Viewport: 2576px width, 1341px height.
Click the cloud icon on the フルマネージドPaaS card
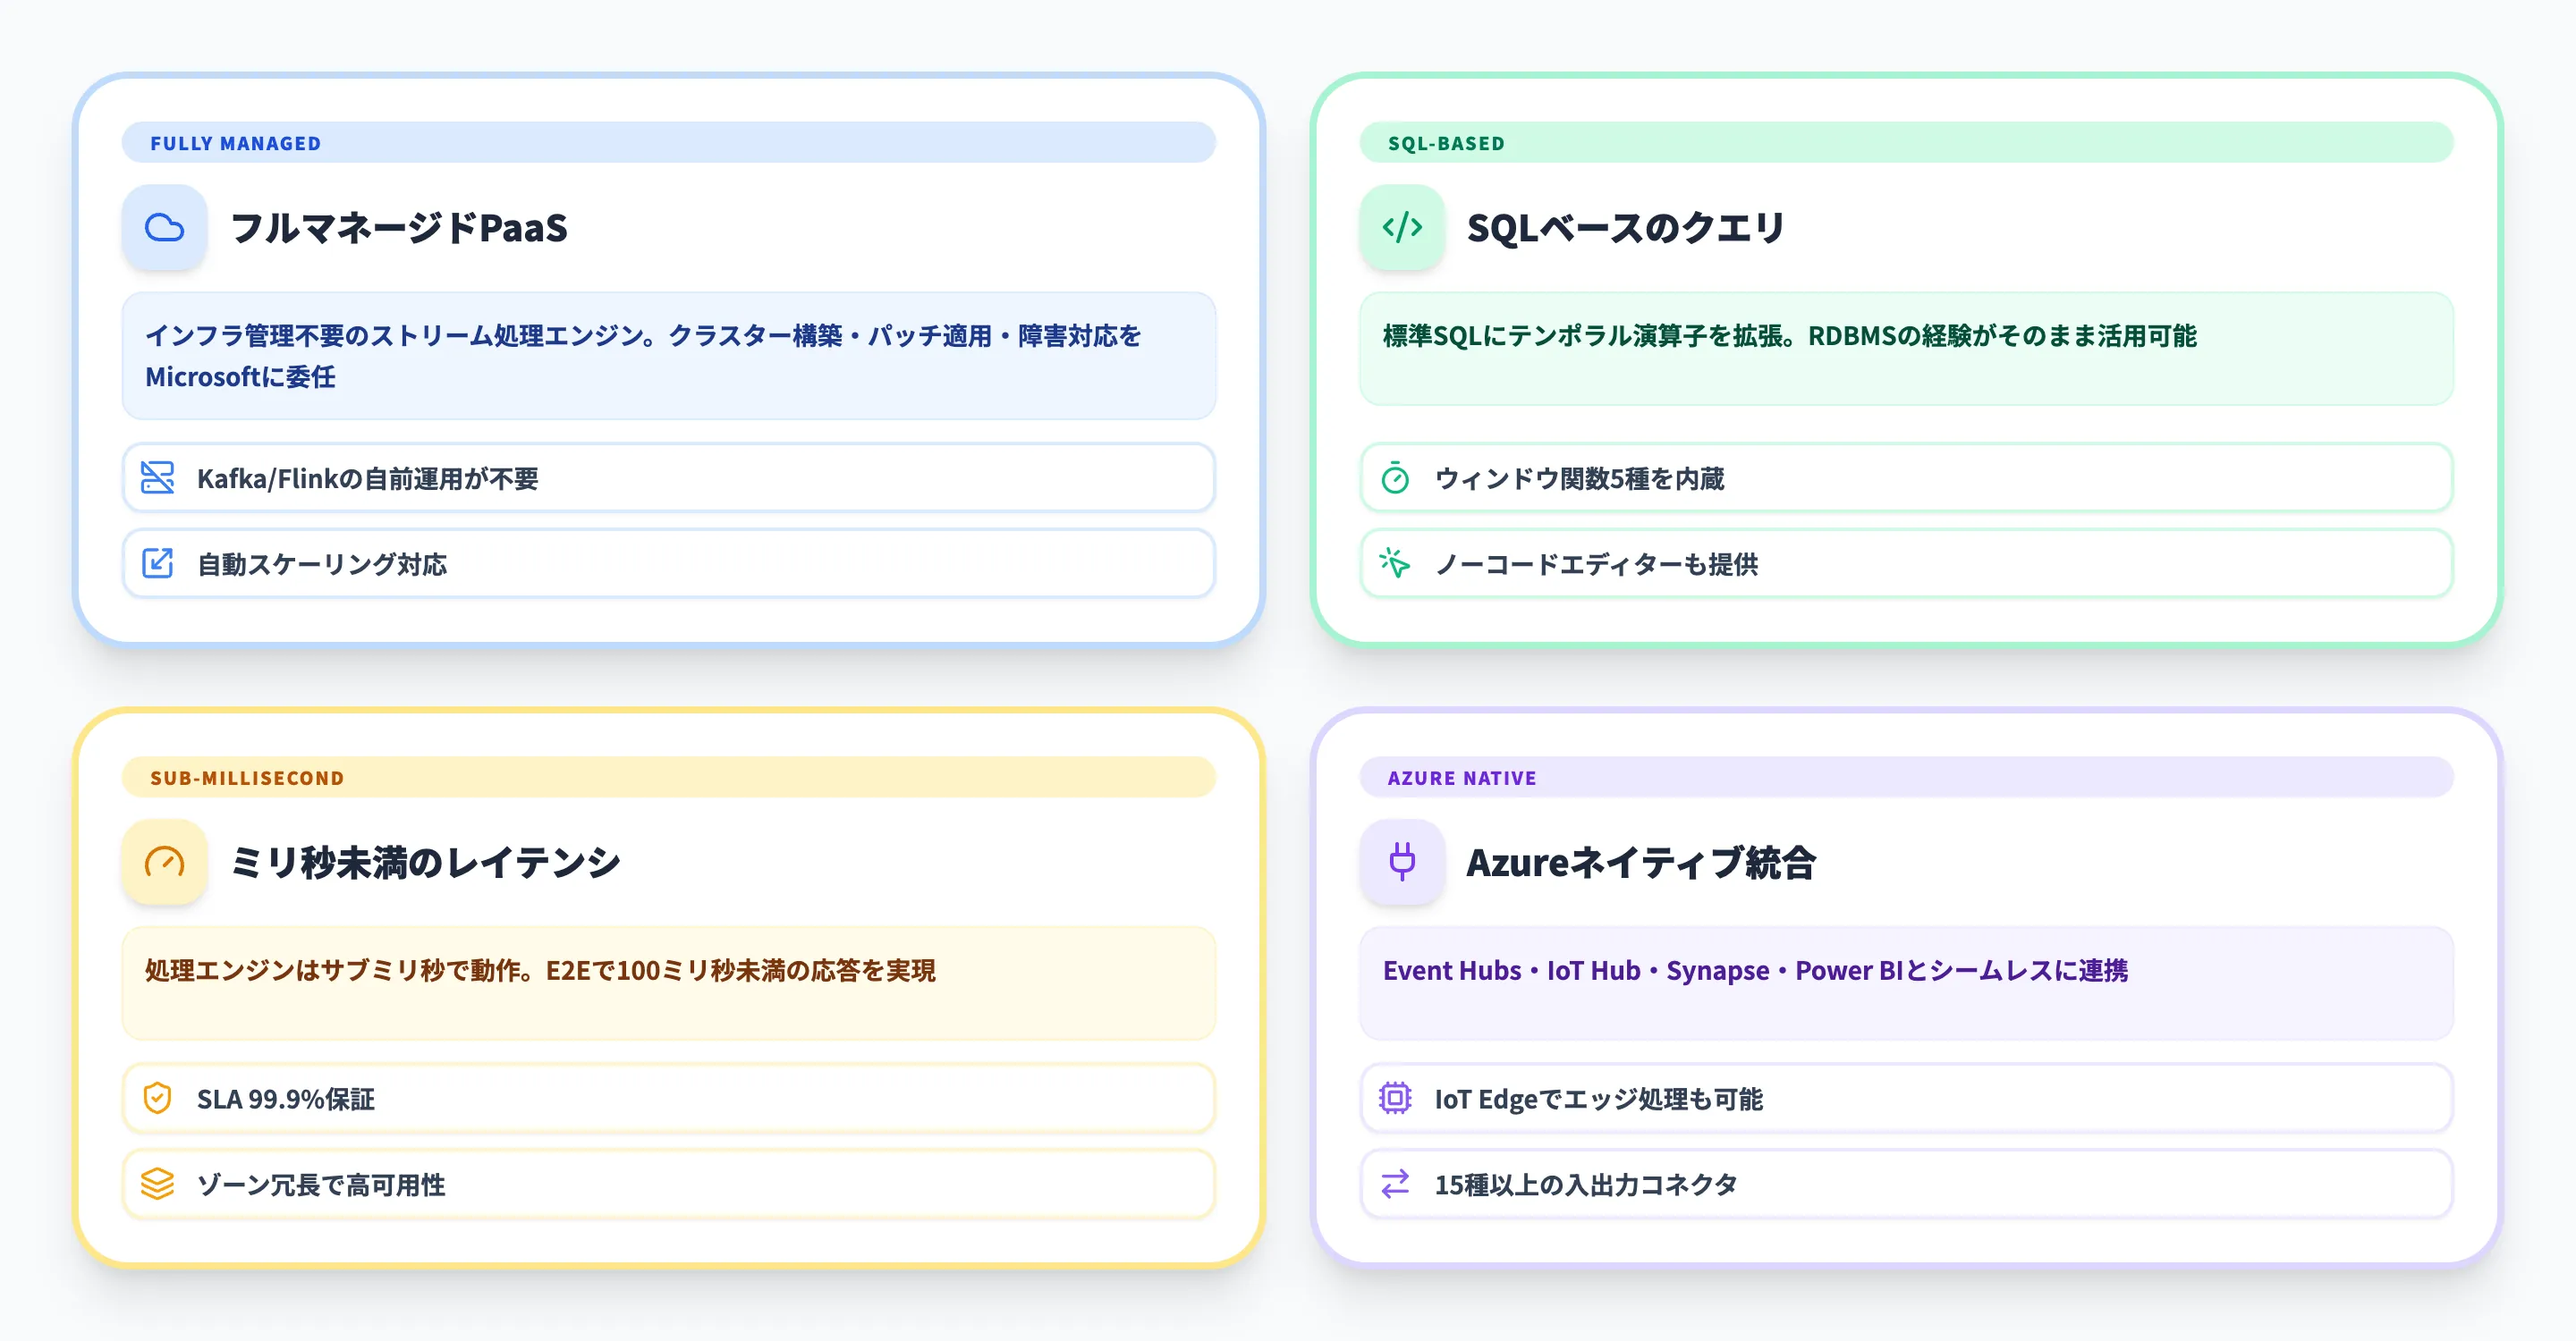pyautogui.click(x=164, y=228)
